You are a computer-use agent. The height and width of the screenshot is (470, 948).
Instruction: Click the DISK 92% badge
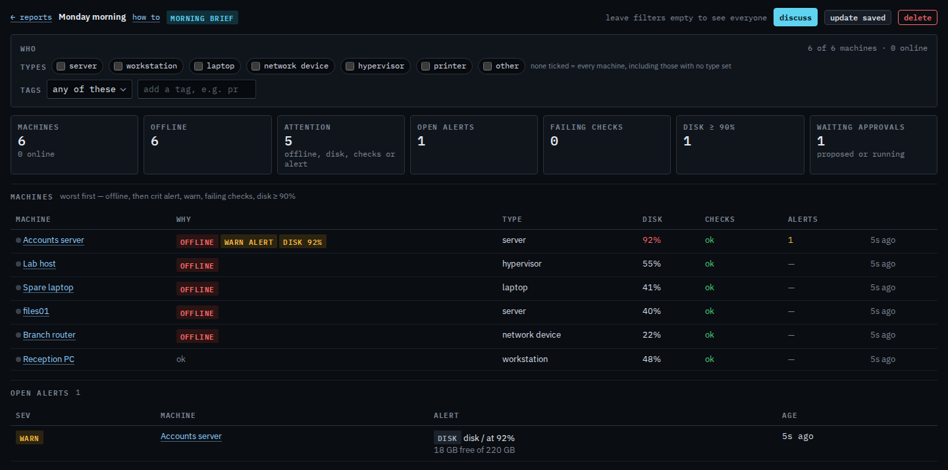(303, 242)
